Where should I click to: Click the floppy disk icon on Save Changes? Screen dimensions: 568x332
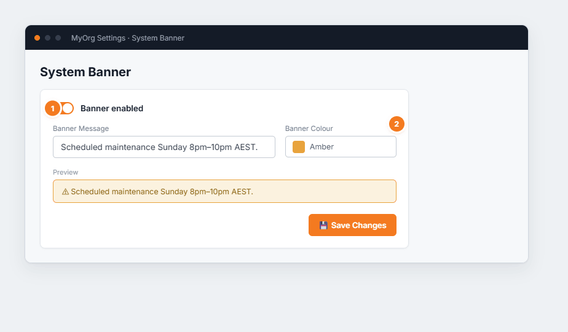(323, 226)
